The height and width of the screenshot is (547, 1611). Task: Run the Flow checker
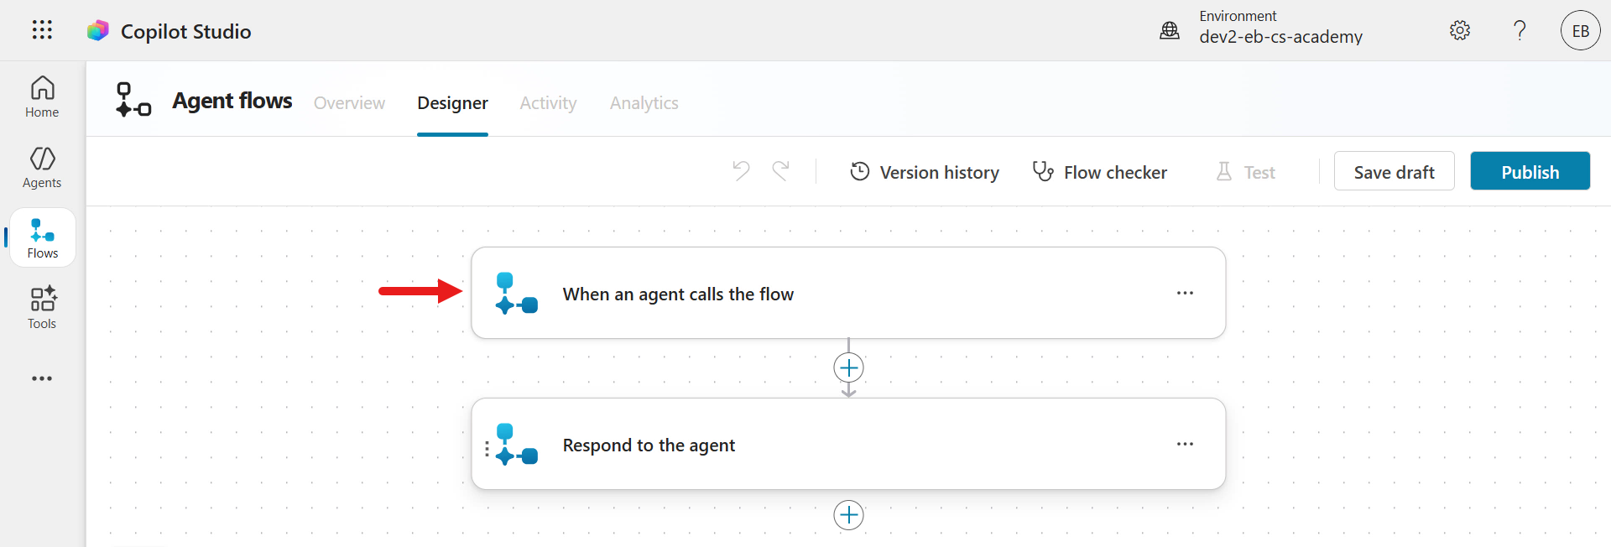(x=1099, y=172)
